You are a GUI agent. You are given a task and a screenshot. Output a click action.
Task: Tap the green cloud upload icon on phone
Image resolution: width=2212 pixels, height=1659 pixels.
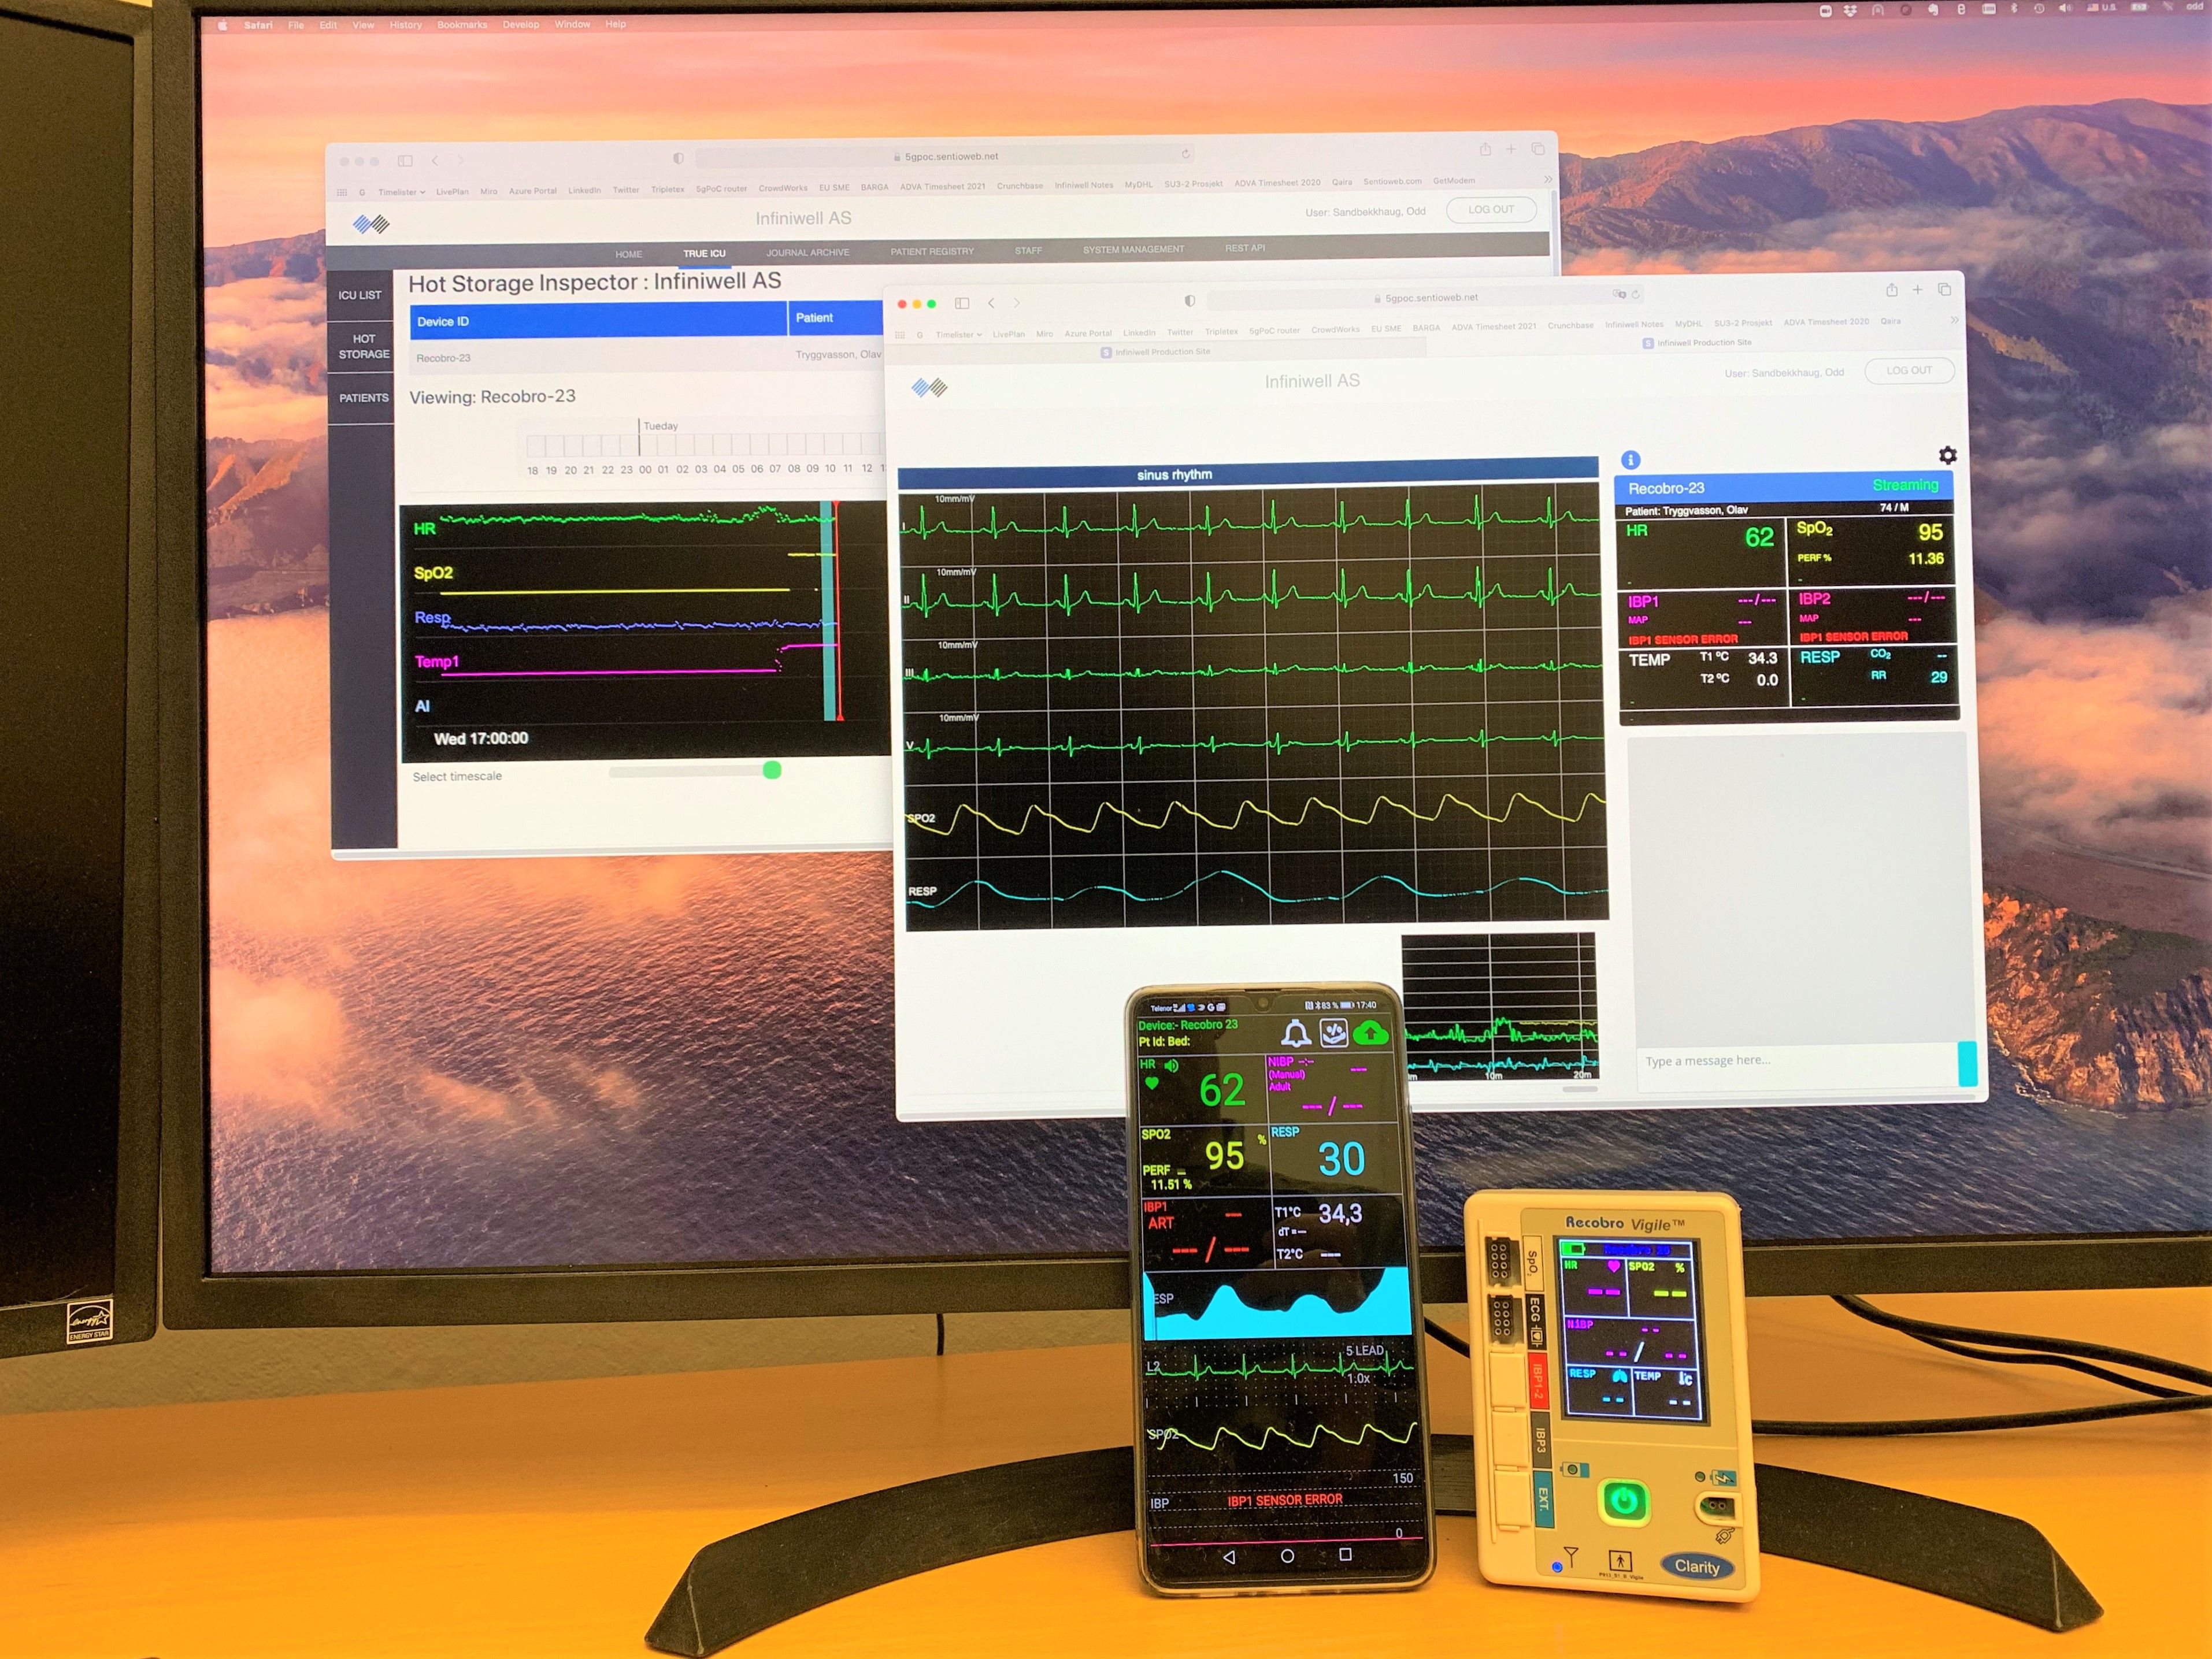(x=1370, y=1033)
